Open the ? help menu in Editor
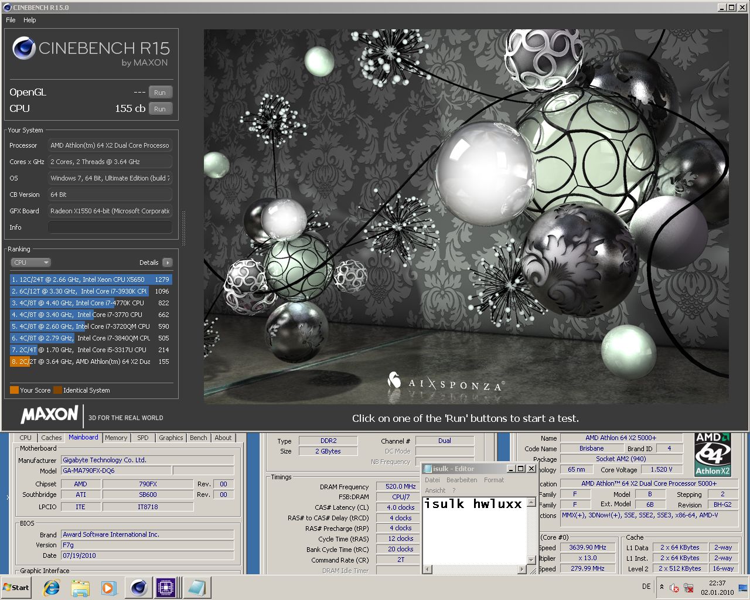 (454, 490)
